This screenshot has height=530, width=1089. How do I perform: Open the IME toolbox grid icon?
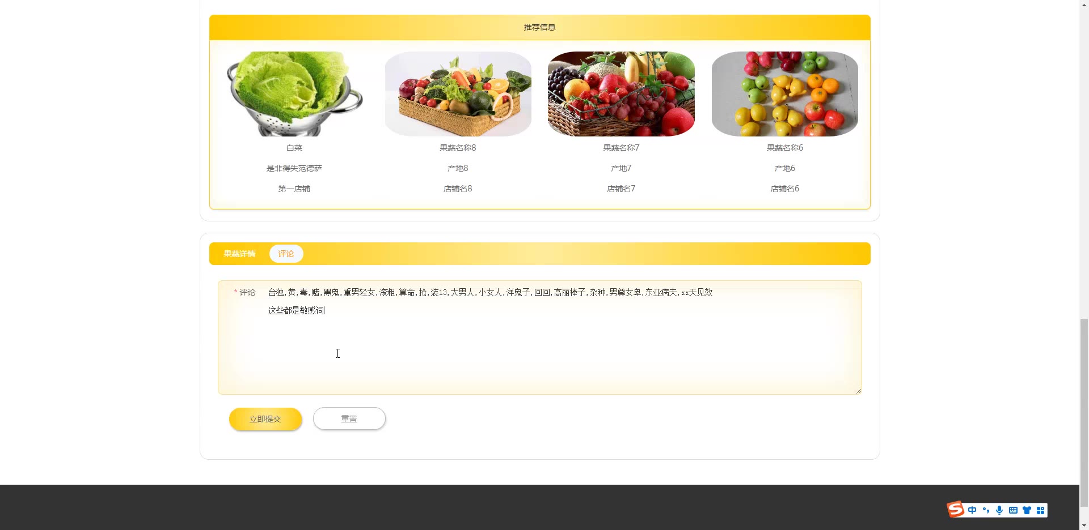click(x=1040, y=510)
